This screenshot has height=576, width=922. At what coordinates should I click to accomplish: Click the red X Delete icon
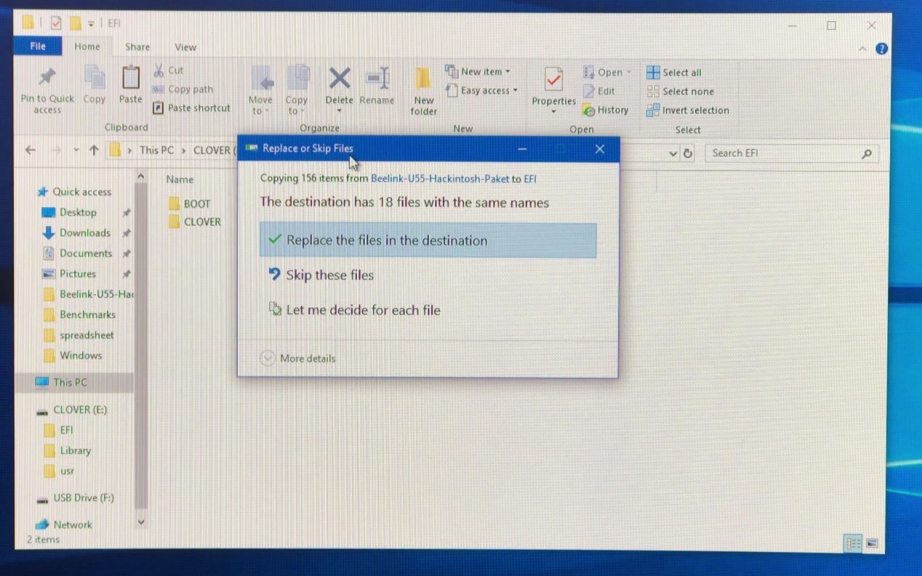coord(339,78)
